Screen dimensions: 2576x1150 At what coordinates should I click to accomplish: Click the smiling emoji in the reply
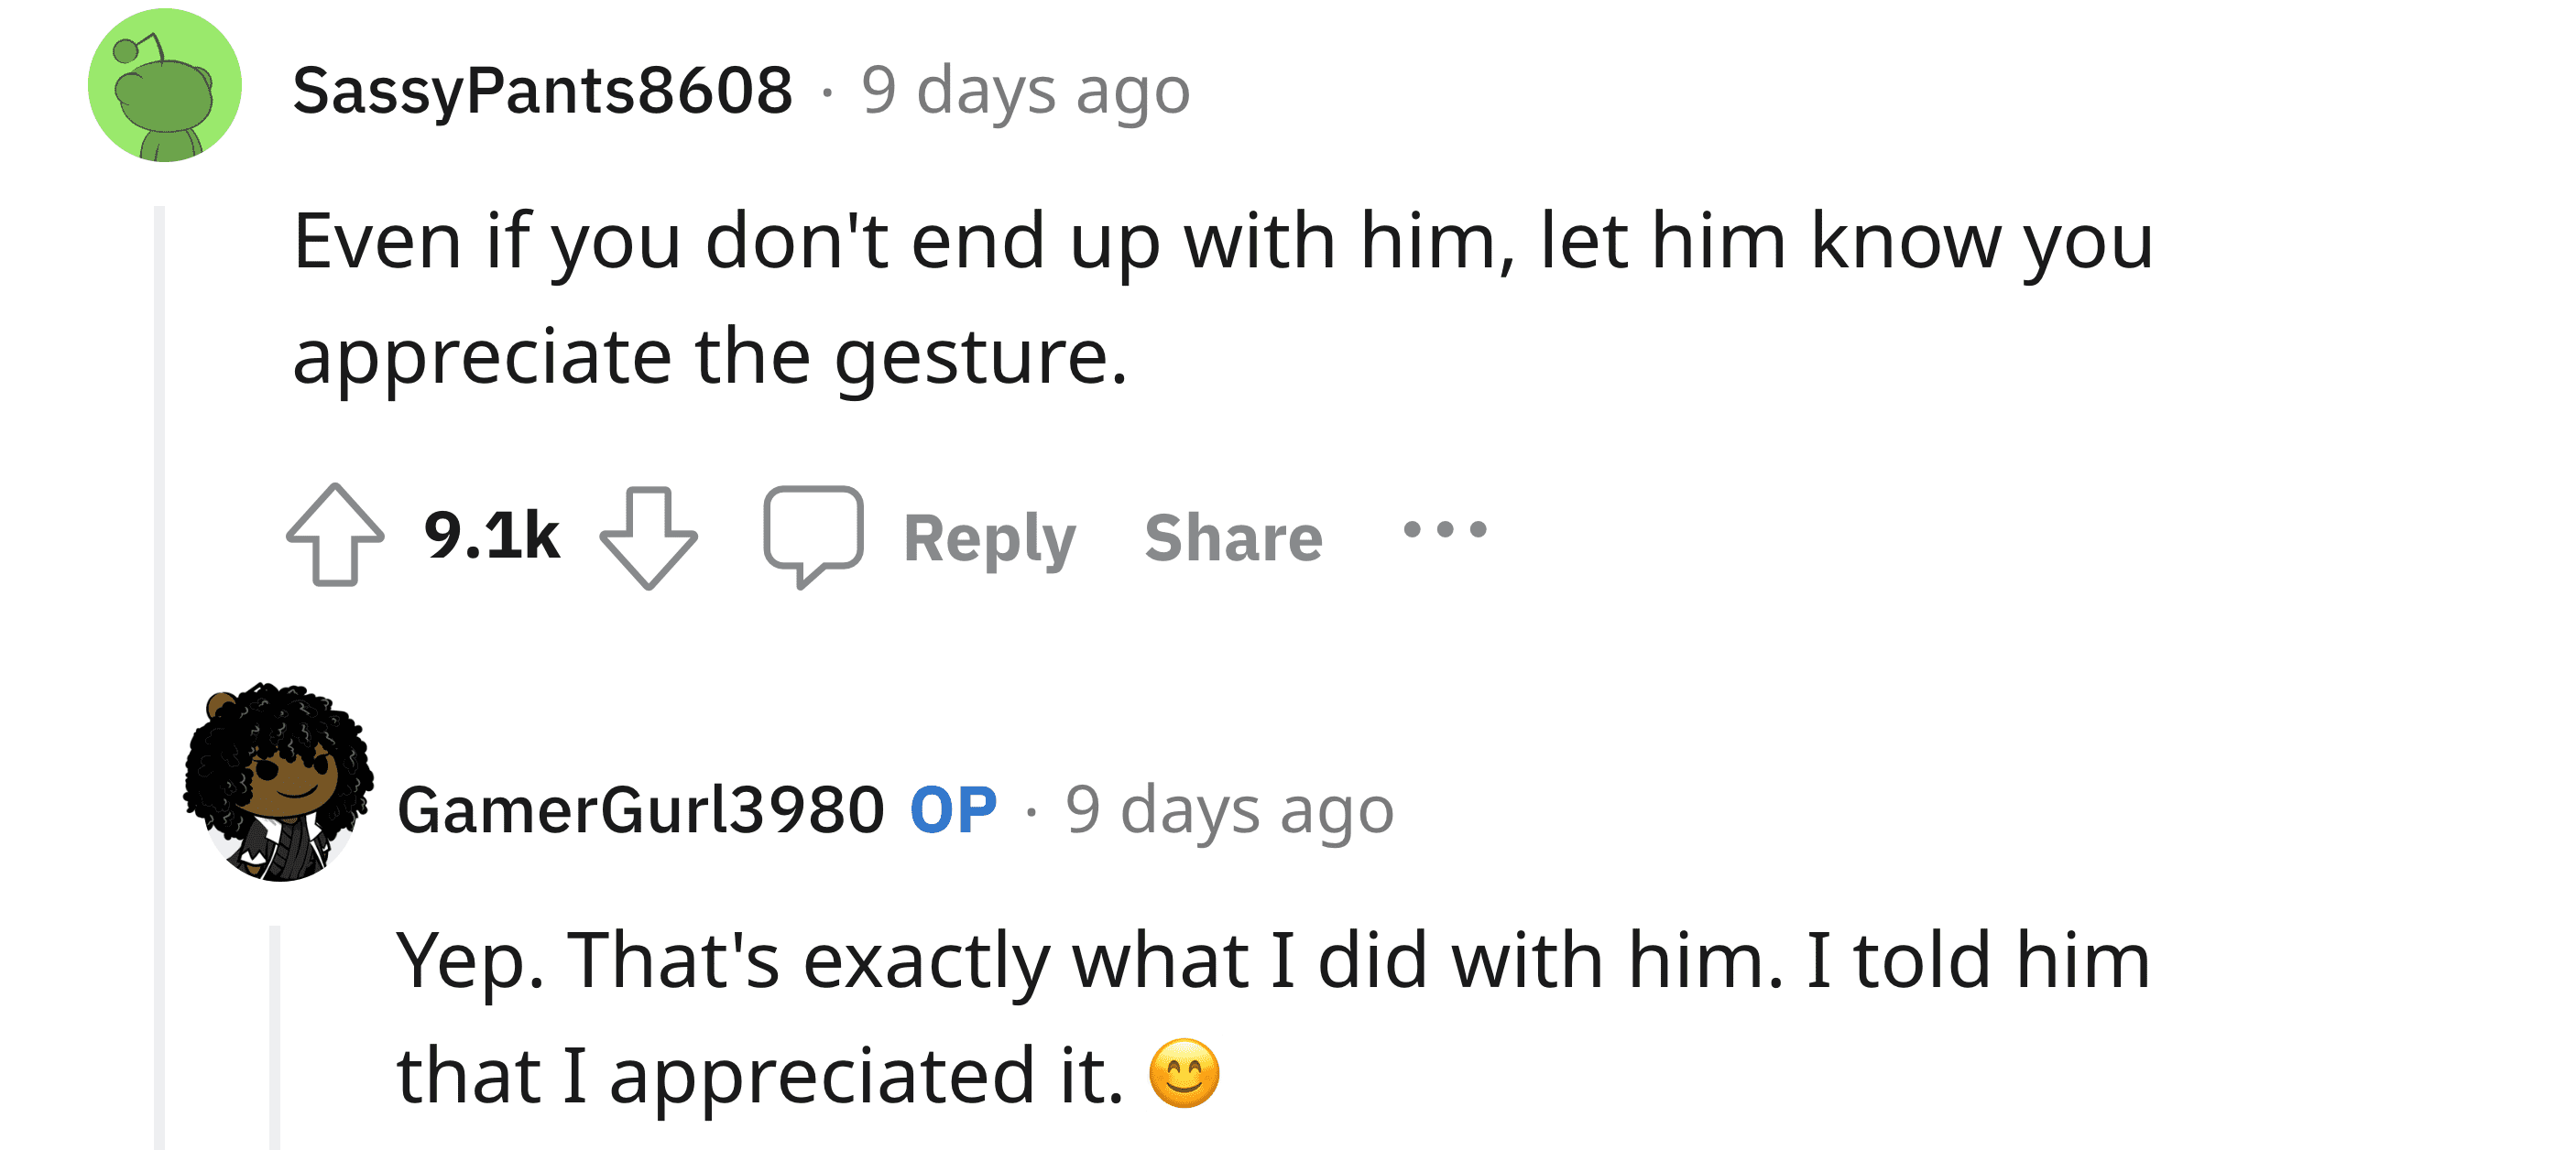pos(1184,1074)
